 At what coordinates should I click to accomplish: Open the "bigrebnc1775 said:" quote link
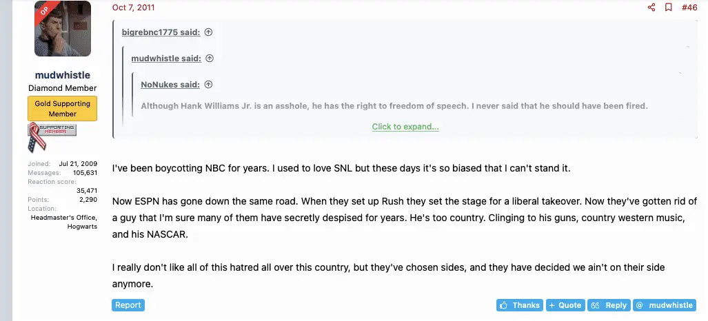pyautogui.click(x=161, y=32)
